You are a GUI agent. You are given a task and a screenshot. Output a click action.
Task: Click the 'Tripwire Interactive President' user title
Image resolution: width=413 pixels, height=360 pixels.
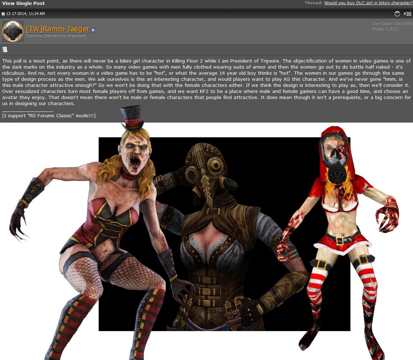point(56,36)
